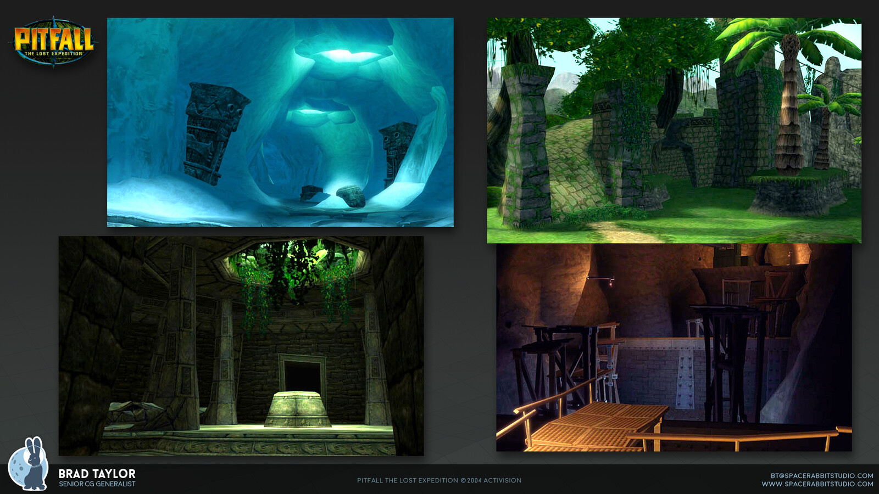Open the dark temple altar screenshot
The width and height of the screenshot is (879, 494).
(x=241, y=346)
